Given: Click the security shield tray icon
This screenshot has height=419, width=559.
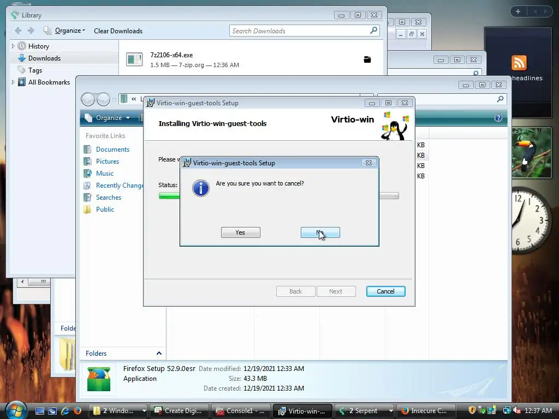Looking at the screenshot, I should click(472, 410).
